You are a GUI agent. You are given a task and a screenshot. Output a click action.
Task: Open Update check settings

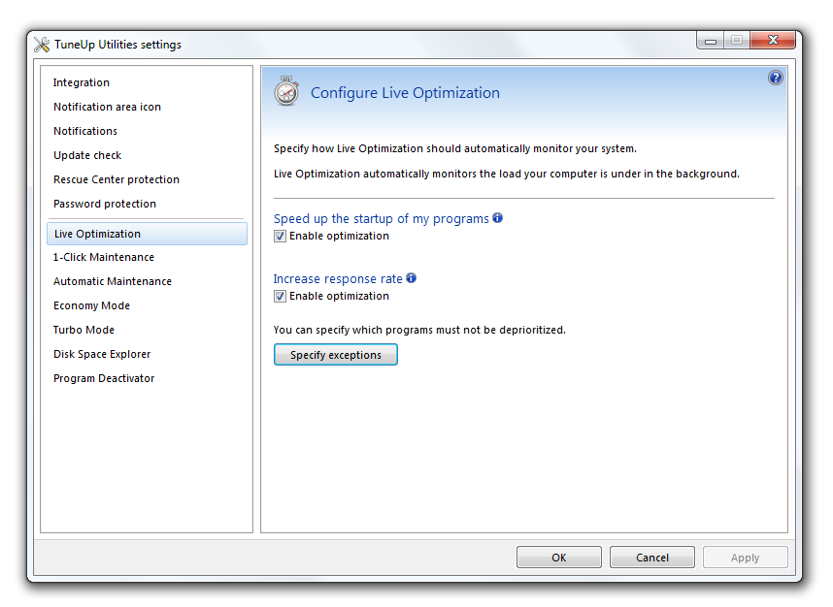coord(87,156)
